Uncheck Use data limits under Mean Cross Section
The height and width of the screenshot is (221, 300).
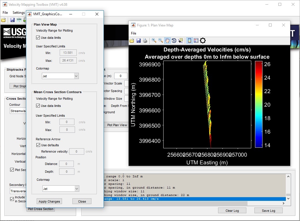[38, 106]
